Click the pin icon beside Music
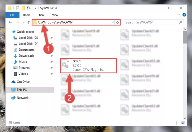The image size is (192, 132). pos(51,62)
